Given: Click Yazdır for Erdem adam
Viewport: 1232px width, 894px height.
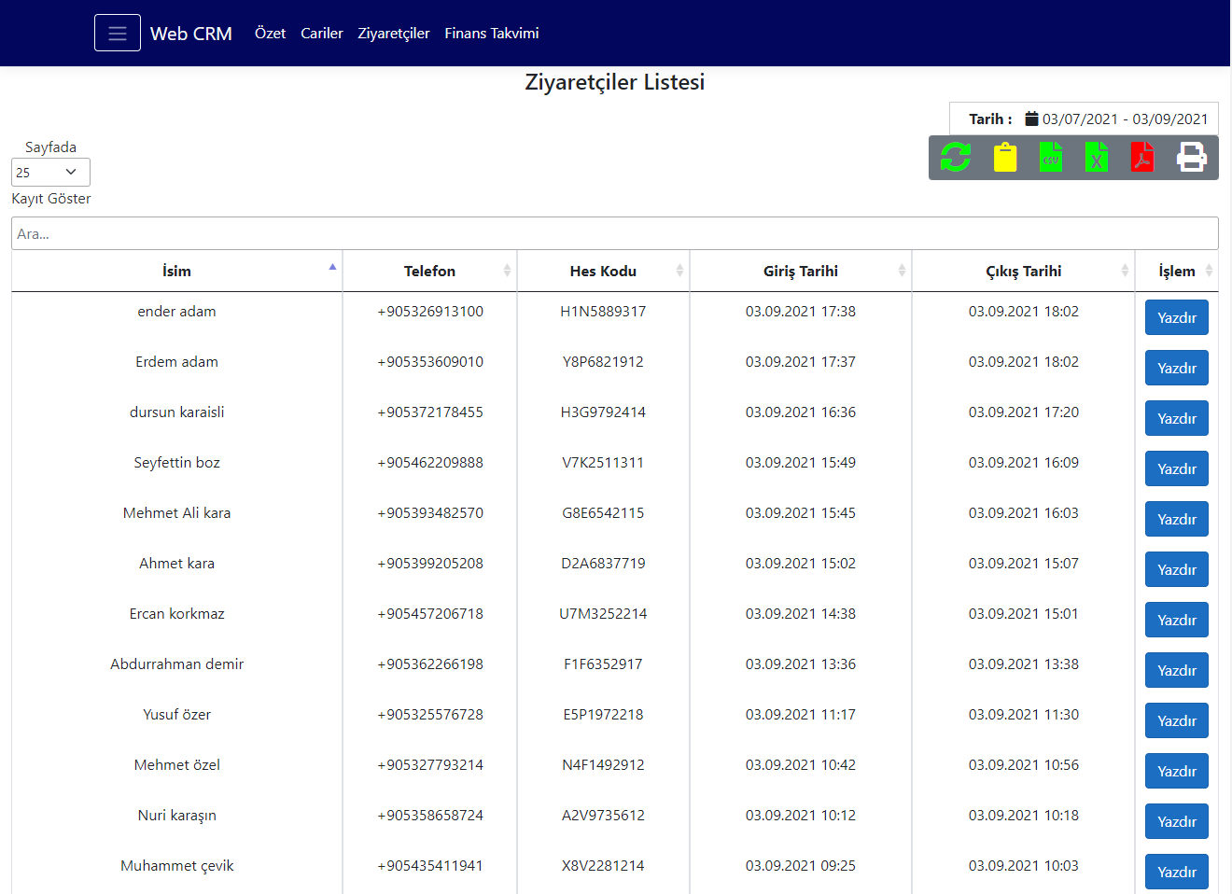Looking at the screenshot, I should pyautogui.click(x=1177, y=368).
